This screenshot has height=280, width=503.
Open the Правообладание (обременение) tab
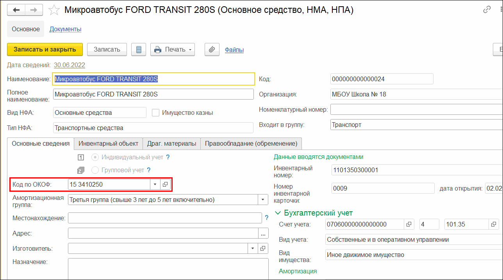(x=251, y=143)
